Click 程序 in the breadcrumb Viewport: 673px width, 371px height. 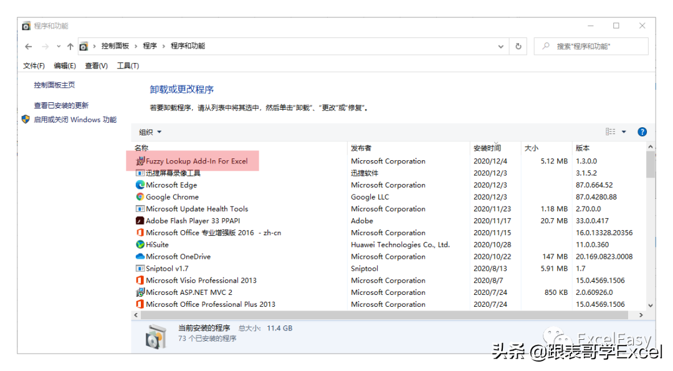point(150,46)
